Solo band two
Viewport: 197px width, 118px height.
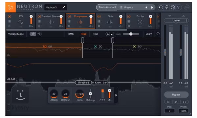(101, 47)
